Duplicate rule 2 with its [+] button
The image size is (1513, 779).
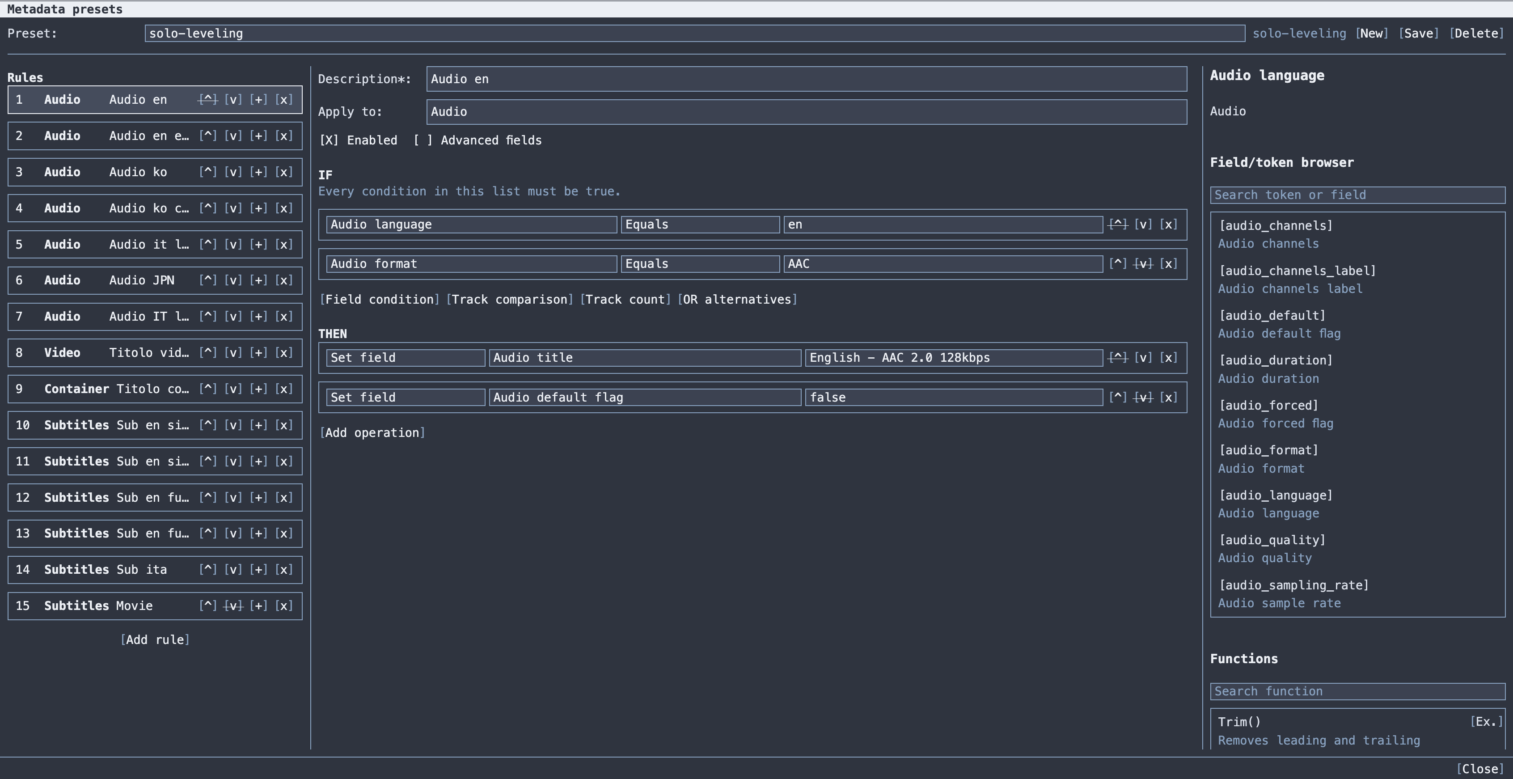coord(258,135)
